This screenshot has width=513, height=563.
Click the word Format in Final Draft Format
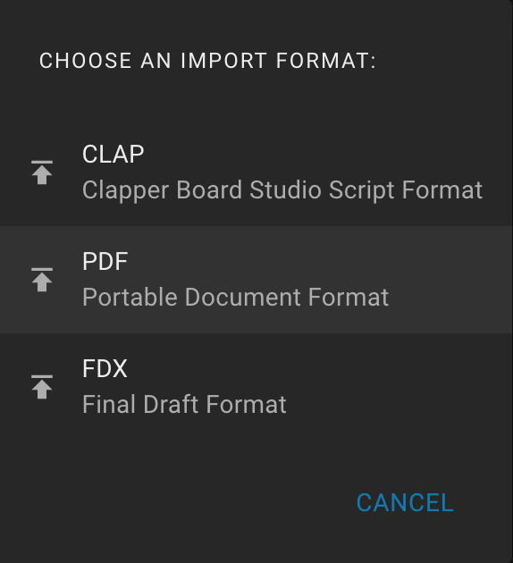[247, 405]
